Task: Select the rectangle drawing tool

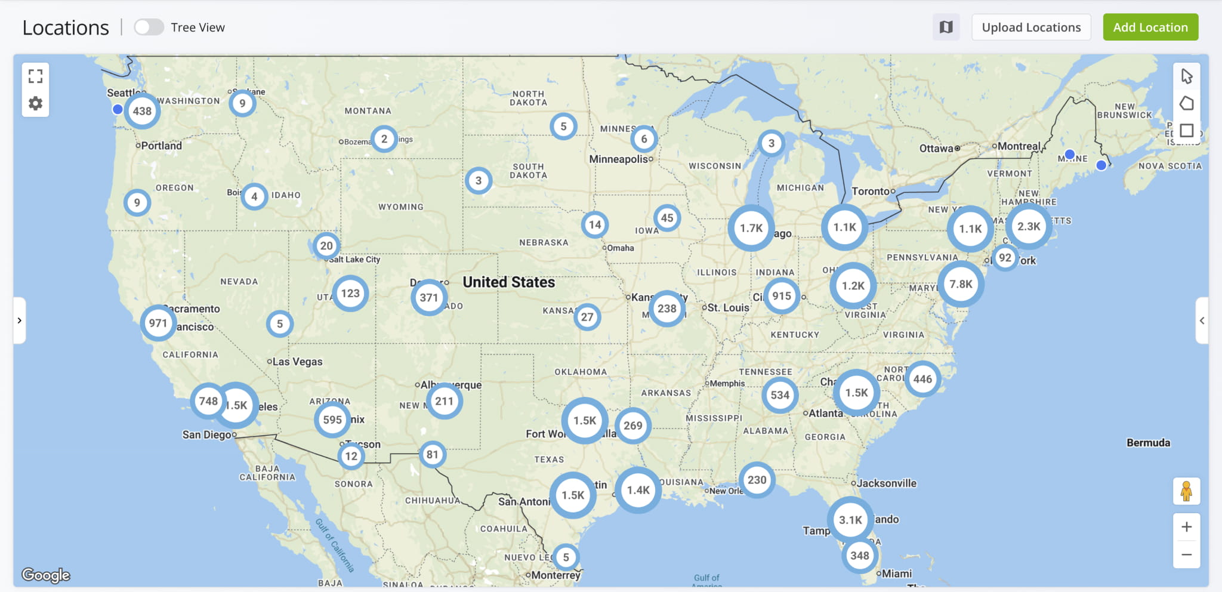Action: [1186, 130]
